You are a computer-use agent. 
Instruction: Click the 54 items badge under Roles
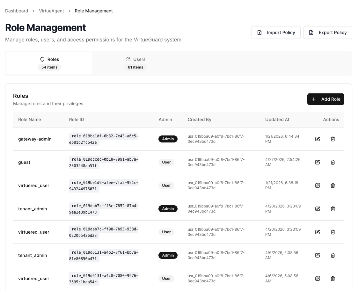click(49, 67)
